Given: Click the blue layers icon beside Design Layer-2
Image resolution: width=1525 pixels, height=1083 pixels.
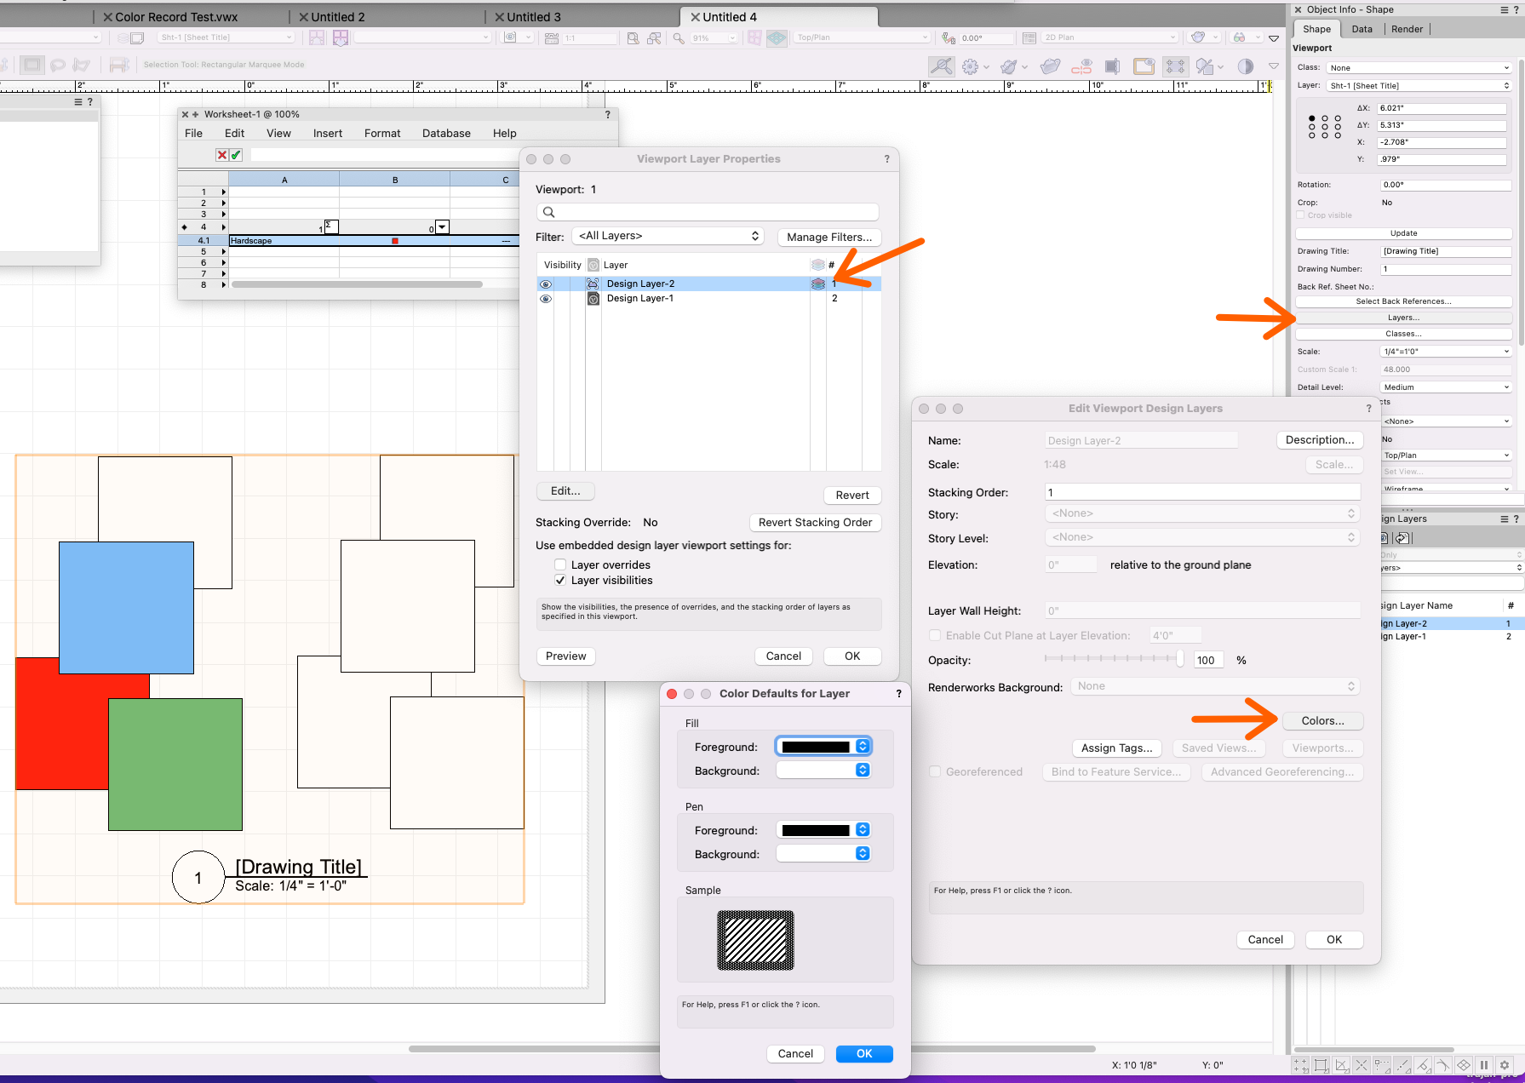Looking at the screenshot, I should (x=817, y=284).
